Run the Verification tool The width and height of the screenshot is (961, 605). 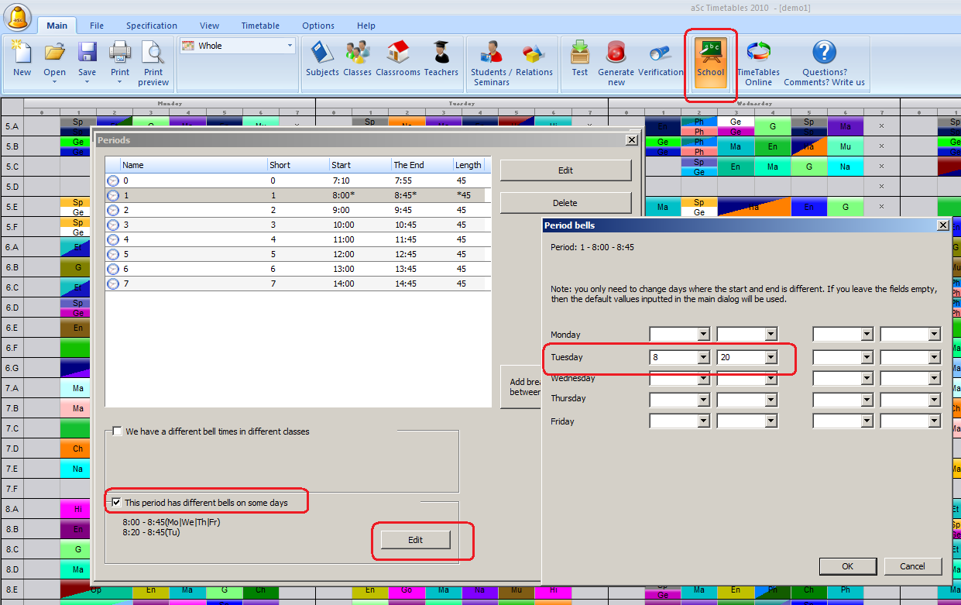(x=661, y=60)
